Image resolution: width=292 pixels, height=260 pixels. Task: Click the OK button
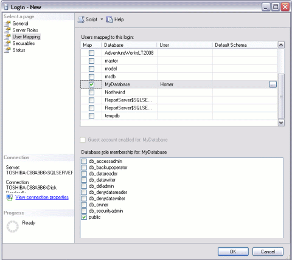click(x=233, y=251)
